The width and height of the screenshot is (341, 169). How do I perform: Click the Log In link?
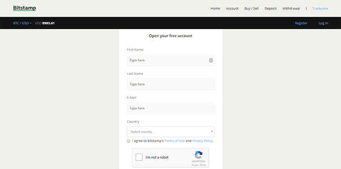click(323, 23)
